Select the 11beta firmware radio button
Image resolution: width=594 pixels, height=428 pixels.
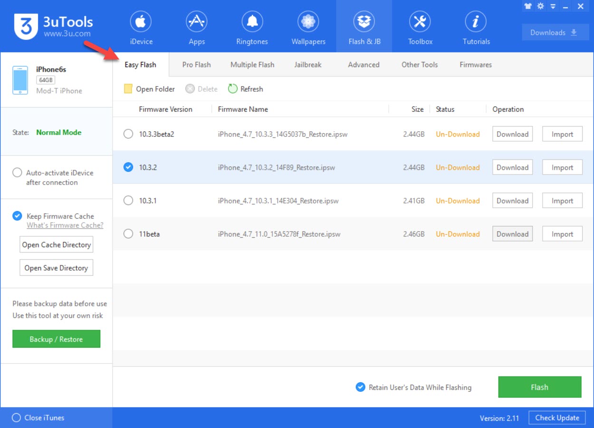click(128, 234)
